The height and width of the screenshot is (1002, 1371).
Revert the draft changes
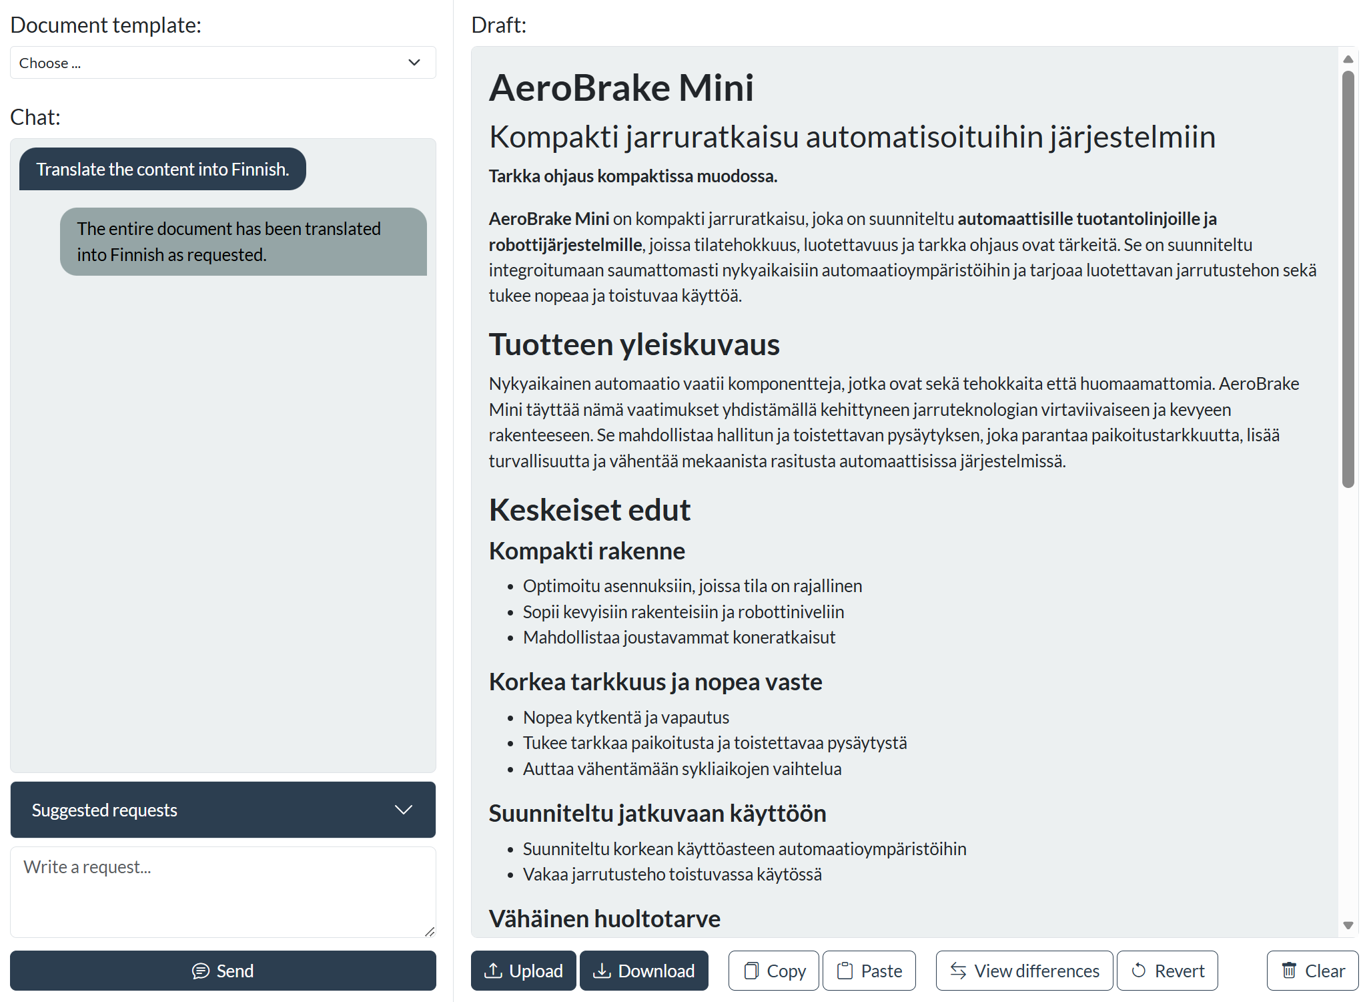pos(1168,970)
